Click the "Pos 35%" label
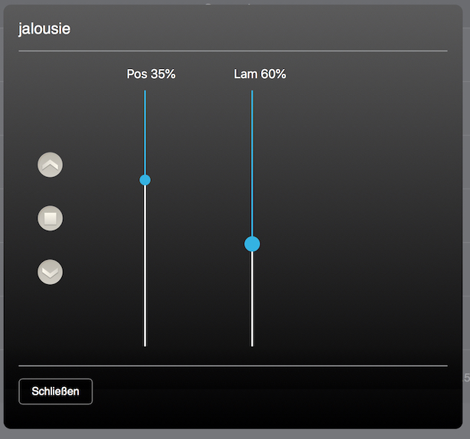The image size is (470, 439). 151,74
